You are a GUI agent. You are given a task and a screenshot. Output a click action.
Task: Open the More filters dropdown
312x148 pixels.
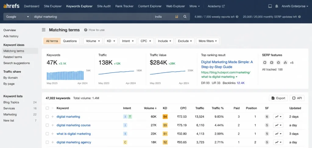(208, 41)
